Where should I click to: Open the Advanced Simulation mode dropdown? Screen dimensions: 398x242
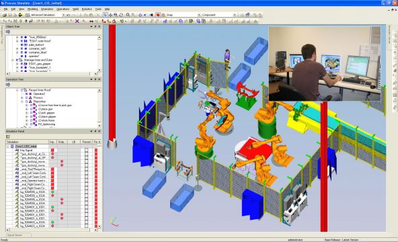[63, 15]
